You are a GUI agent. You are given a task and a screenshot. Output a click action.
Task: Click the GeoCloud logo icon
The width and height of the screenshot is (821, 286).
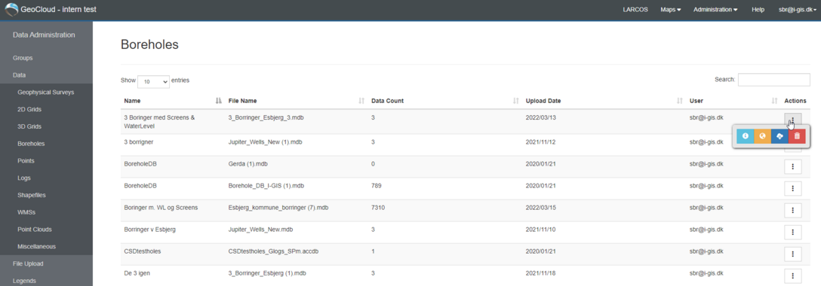pos(11,9)
